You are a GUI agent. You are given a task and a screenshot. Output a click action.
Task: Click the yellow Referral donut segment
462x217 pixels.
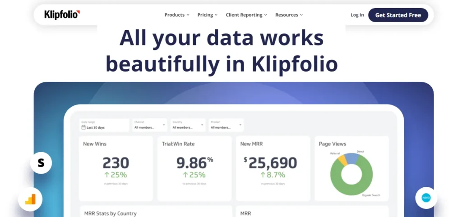pos(342,160)
